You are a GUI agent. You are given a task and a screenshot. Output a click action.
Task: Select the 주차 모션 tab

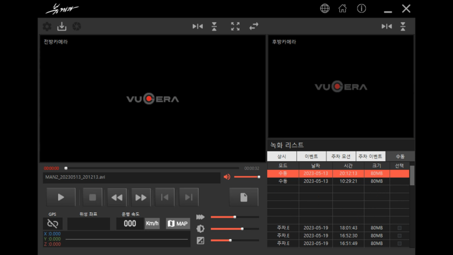point(341,157)
